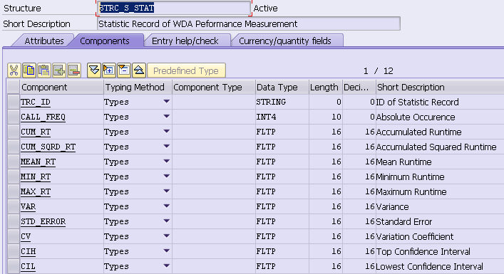The width and height of the screenshot is (504, 274).
Task: Click the MEAN_RT component name
Action: pos(38,162)
